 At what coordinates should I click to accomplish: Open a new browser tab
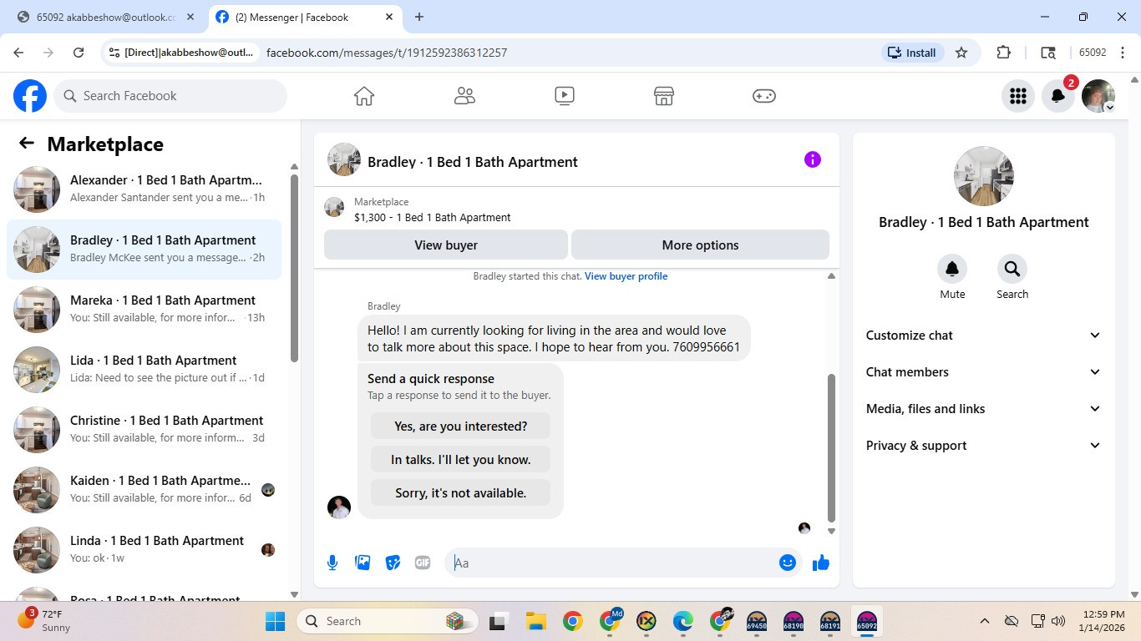coord(419,17)
